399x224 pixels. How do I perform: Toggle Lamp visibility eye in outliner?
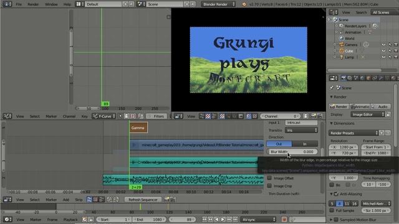click(x=383, y=57)
